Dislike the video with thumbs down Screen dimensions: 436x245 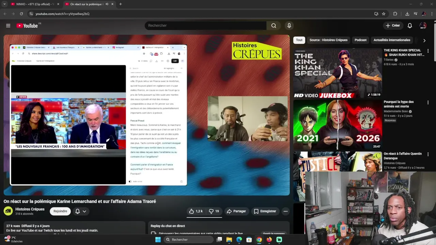[214, 211]
